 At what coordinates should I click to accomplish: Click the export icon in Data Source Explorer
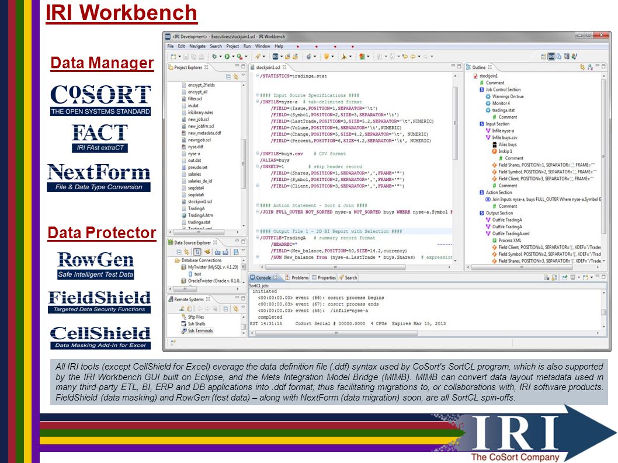[x=225, y=252]
